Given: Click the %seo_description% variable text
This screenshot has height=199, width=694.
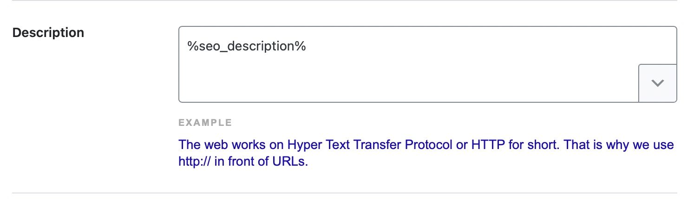Looking at the screenshot, I should coord(247,47).
